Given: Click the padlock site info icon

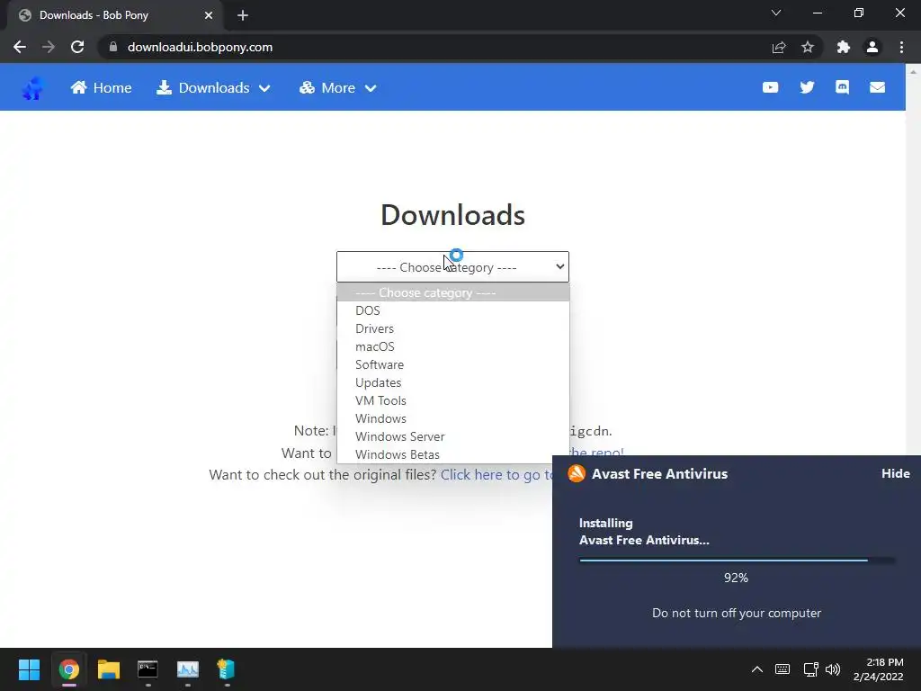Looking at the screenshot, I should (113, 47).
